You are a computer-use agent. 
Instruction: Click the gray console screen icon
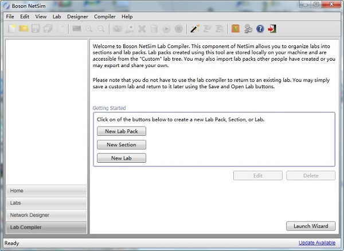click(77, 29)
